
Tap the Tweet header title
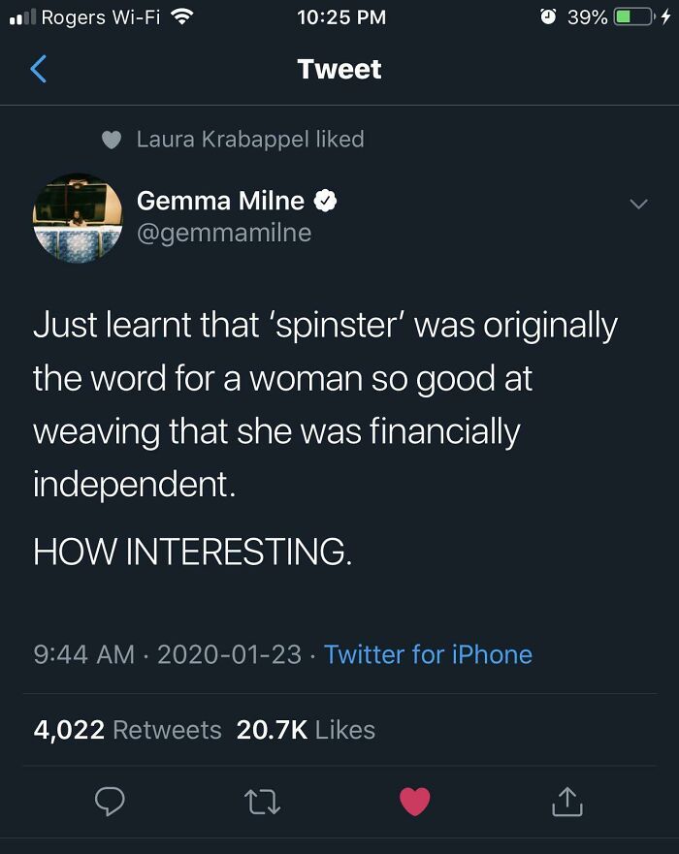coord(339,69)
